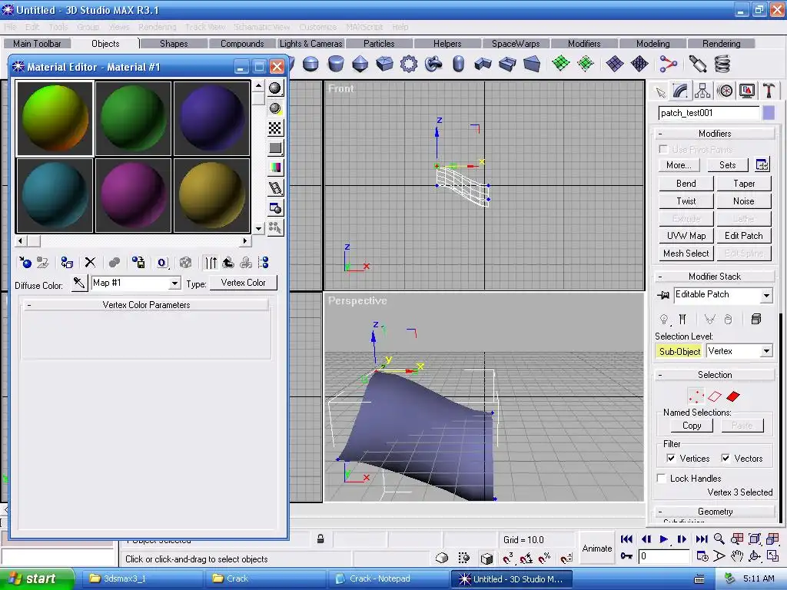Click Put to Library icon in Material Editor
The width and height of the screenshot is (787, 590).
pyautogui.click(x=138, y=263)
